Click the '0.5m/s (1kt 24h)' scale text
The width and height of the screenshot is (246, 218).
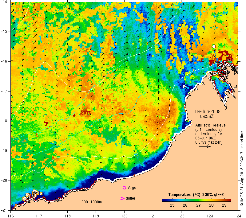(209, 142)
